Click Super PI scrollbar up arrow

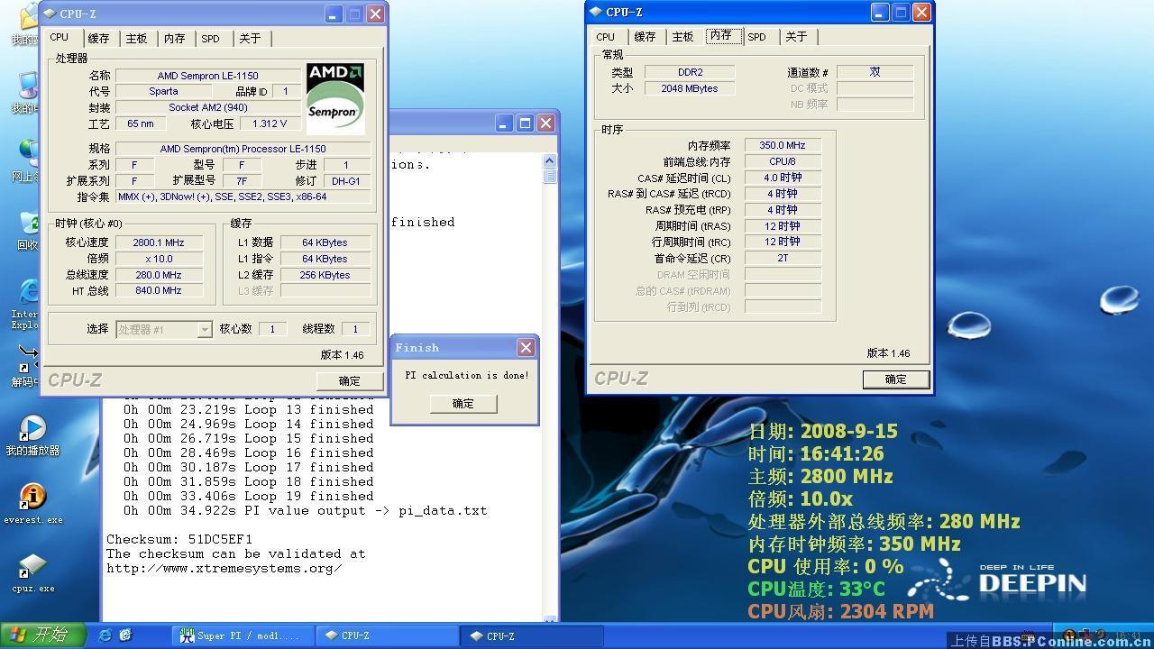point(550,160)
